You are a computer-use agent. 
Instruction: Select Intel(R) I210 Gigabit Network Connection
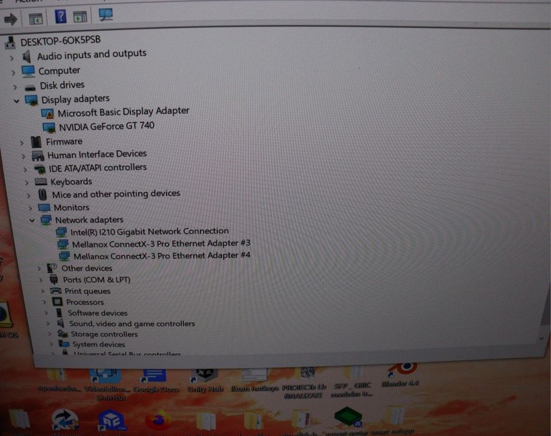149,231
